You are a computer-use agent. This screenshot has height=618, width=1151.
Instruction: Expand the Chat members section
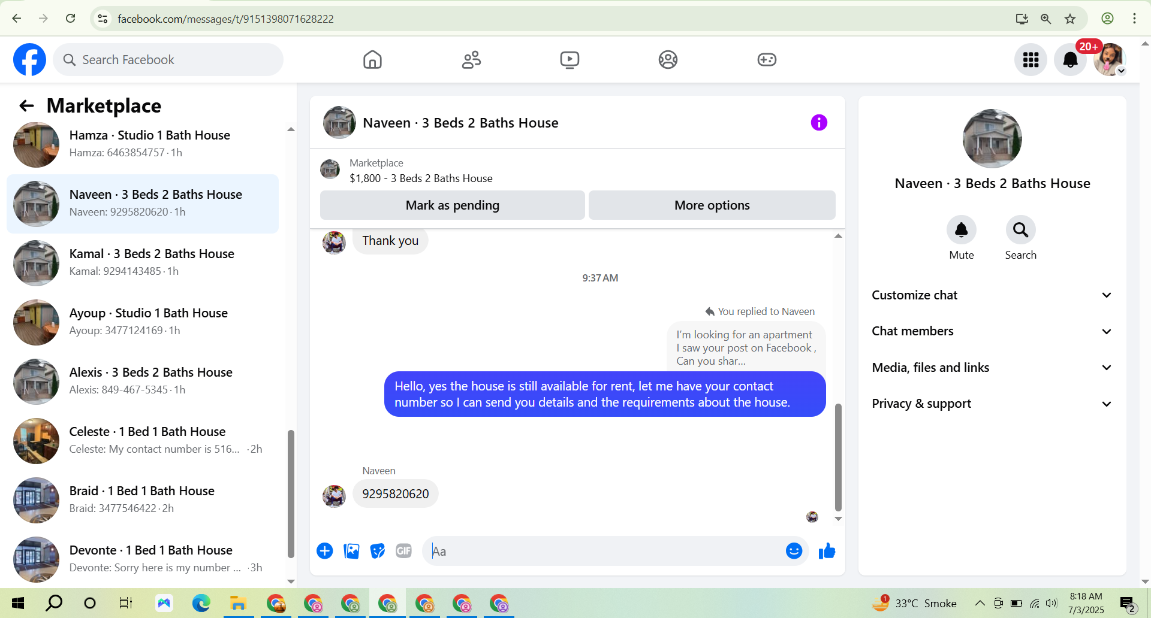pyautogui.click(x=992, y=331)
